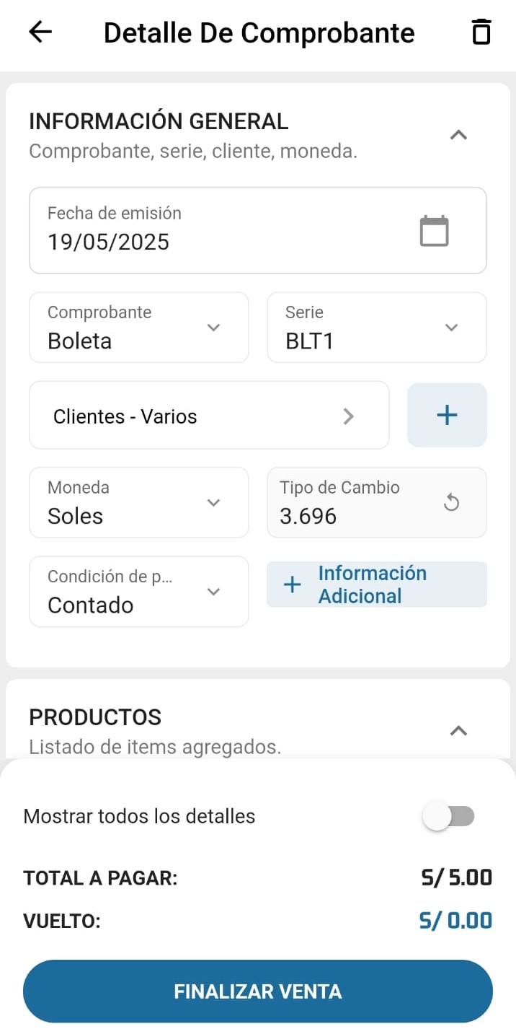
Task: Open the calendar icon for fecha de emisión
Action: pyautogui.click(x=433, y=230)
